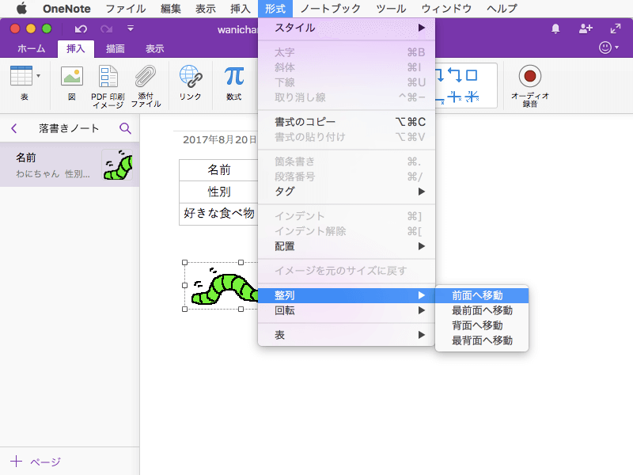Screen dimensions: 633x475
Task: Search pages with magnifier icon
Action: click(x=126, y=128)
